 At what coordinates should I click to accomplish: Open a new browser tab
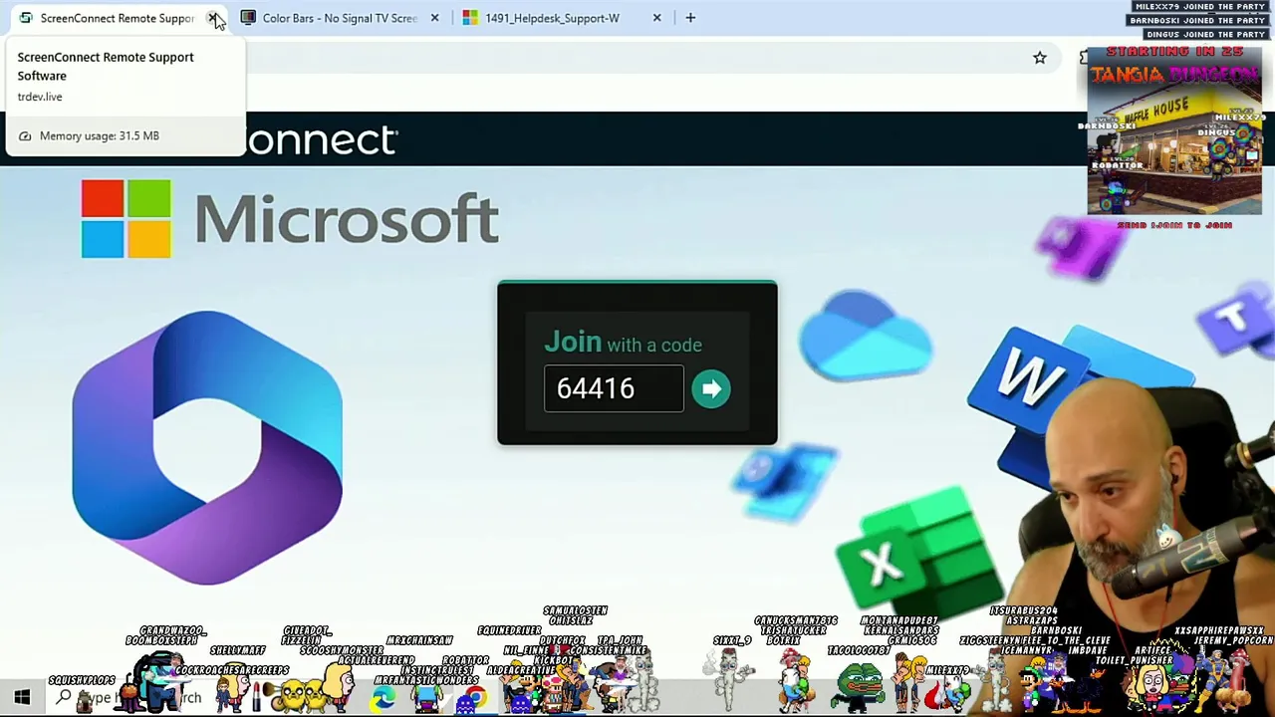pyautogui.click(x=690, y=18)
